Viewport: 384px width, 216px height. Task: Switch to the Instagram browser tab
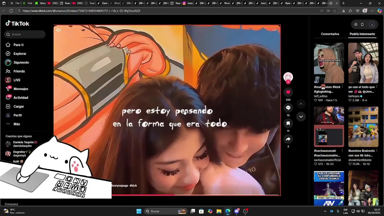click(187, 3)
